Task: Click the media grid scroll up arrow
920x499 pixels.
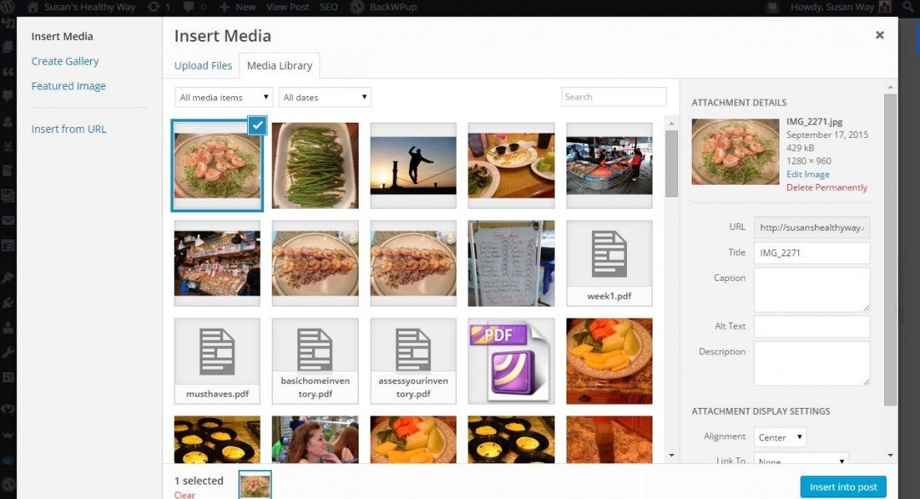Action: pos(672,123)
